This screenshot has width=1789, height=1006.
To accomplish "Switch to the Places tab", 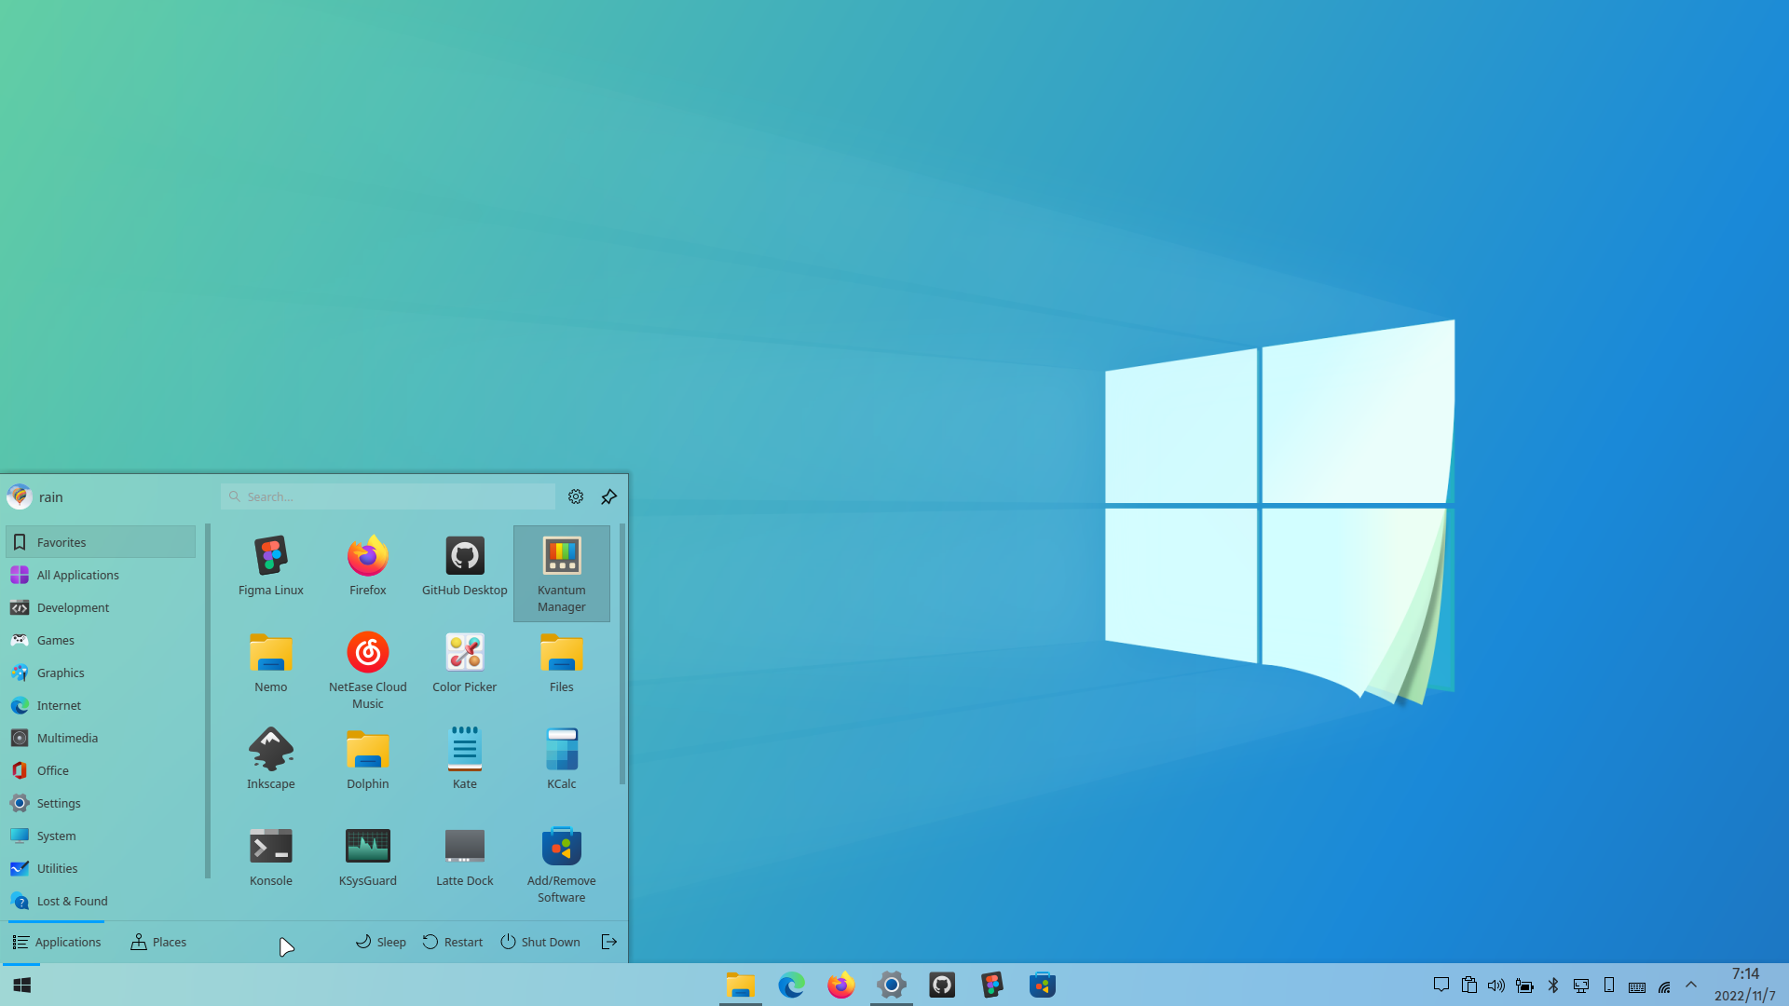I will (158, 942).
